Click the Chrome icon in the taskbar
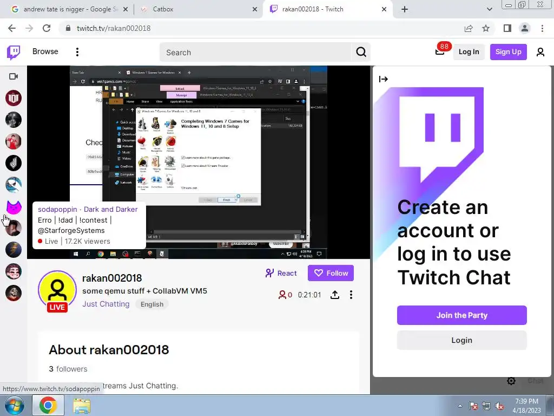Screen dimensions: 554x416 click(x=48, y=405)
